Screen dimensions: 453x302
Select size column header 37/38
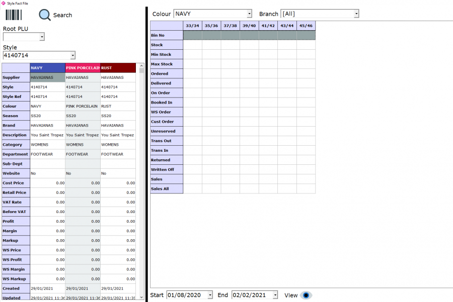click(x=230, y=26)
